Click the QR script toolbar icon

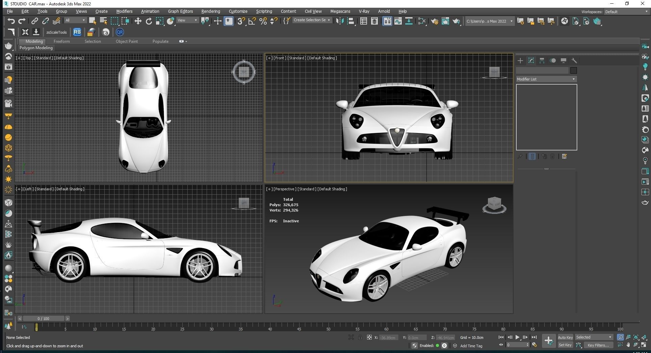[x=120, y=32]
